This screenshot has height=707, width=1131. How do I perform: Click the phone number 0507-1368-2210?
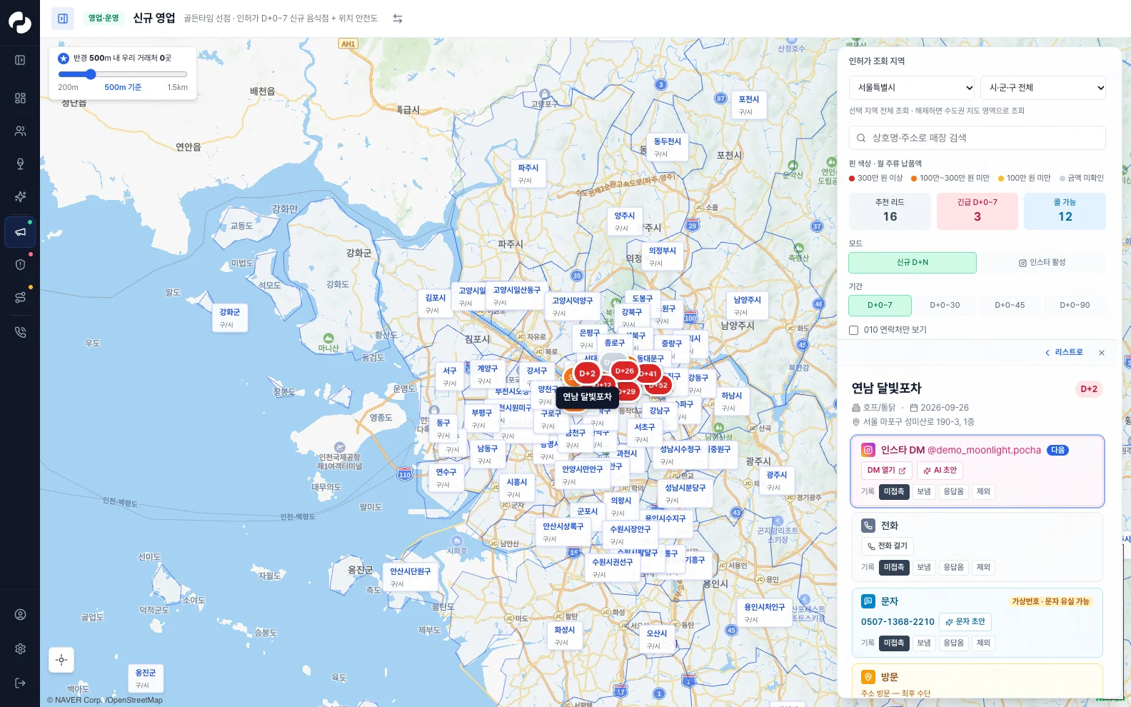tap(898, 622)
